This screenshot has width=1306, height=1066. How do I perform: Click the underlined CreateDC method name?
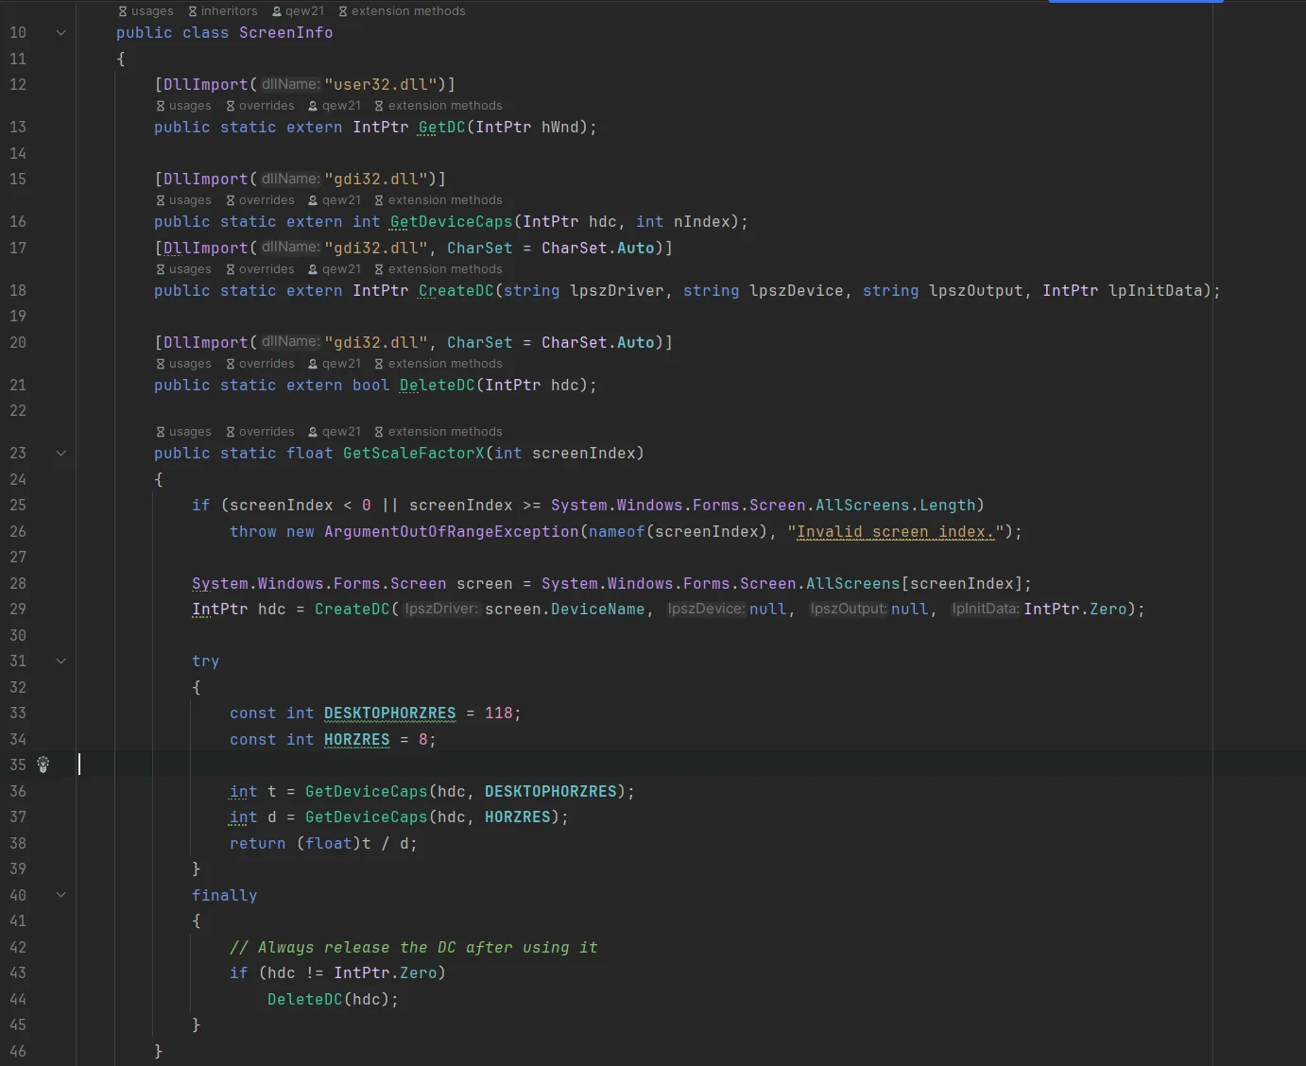[455, 290]
